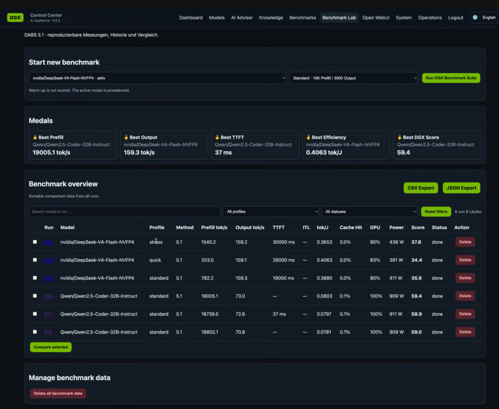Click the medal icon next to Best DGX Score
Viewport: 499px width, 409px height.
(x=400, y=137)
